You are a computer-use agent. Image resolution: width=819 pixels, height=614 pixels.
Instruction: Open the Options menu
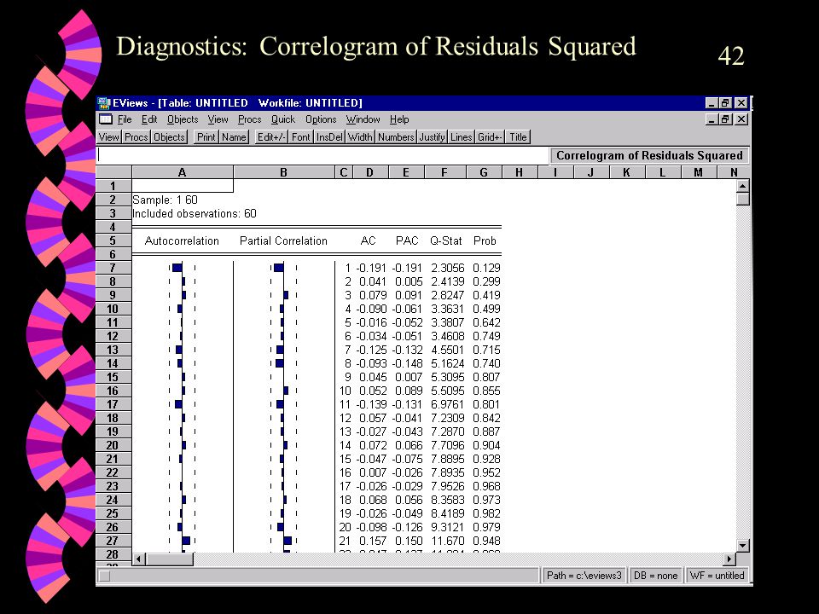[x=321, y=119]
